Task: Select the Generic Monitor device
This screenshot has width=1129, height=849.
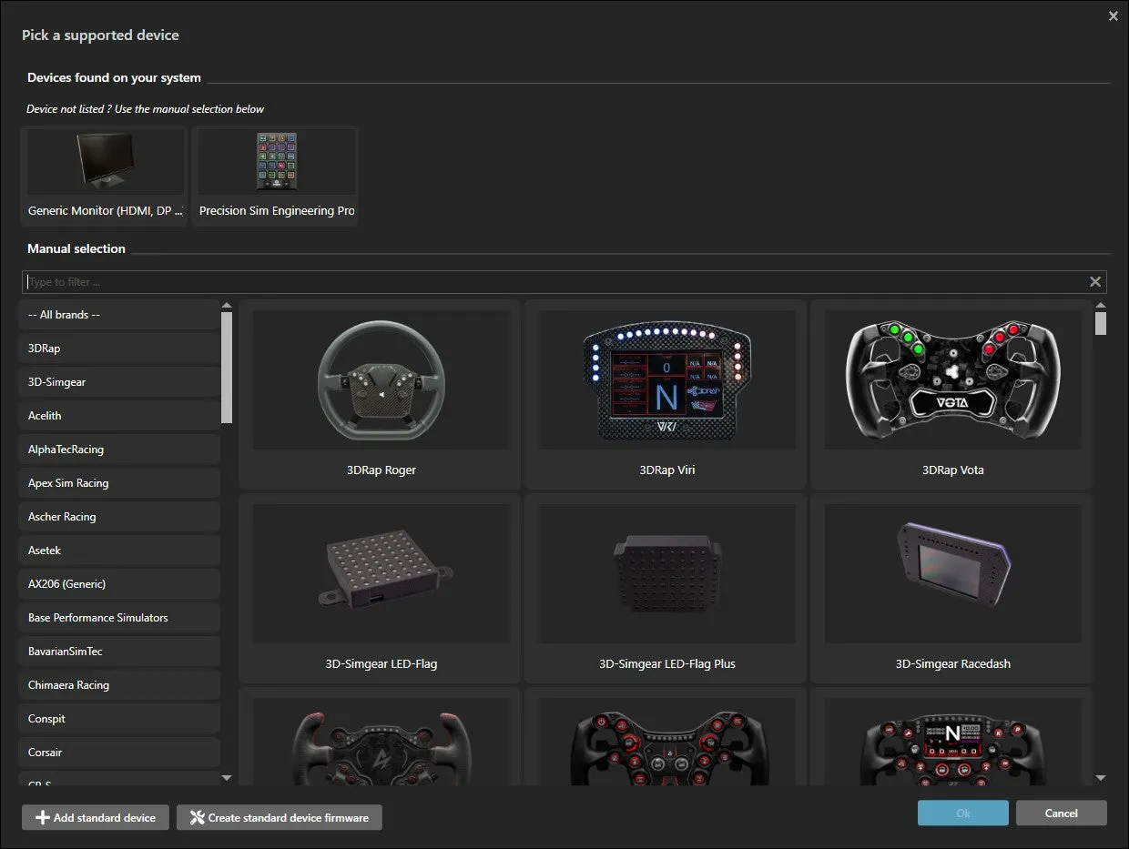Action: pyautogui.click(x=103, y=176)
